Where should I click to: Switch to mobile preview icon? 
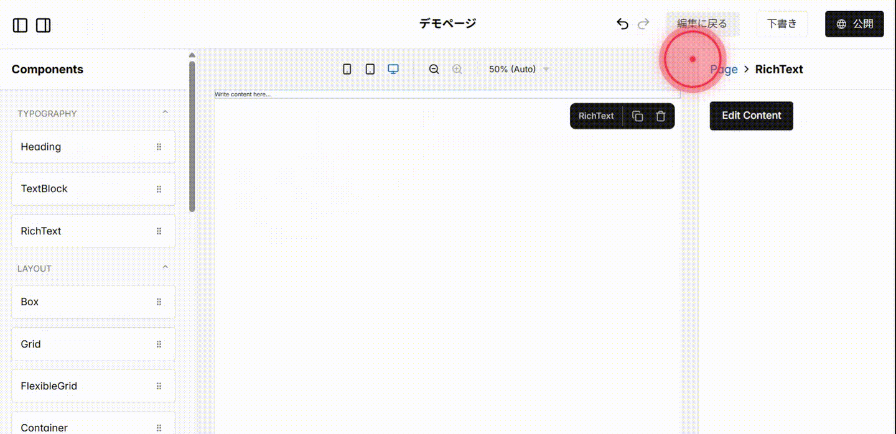[x=347, y=68]
